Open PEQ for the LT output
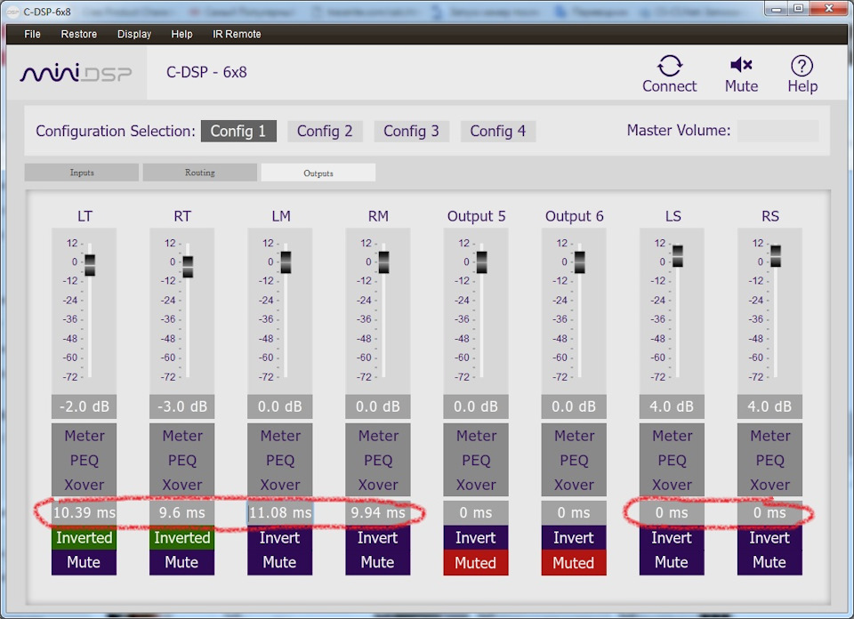The image size is (854, 619). [x=84, y=461]
